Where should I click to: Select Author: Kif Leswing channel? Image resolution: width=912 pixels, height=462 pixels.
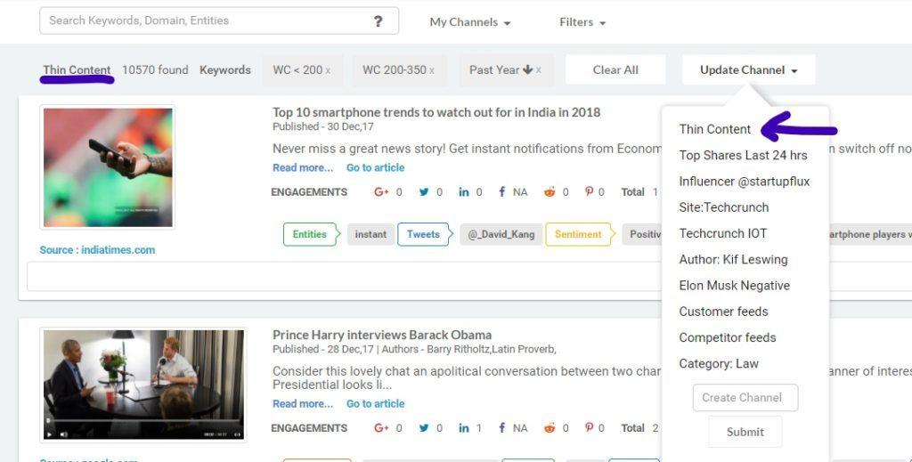pyautogui.click(x=733, y=260)
